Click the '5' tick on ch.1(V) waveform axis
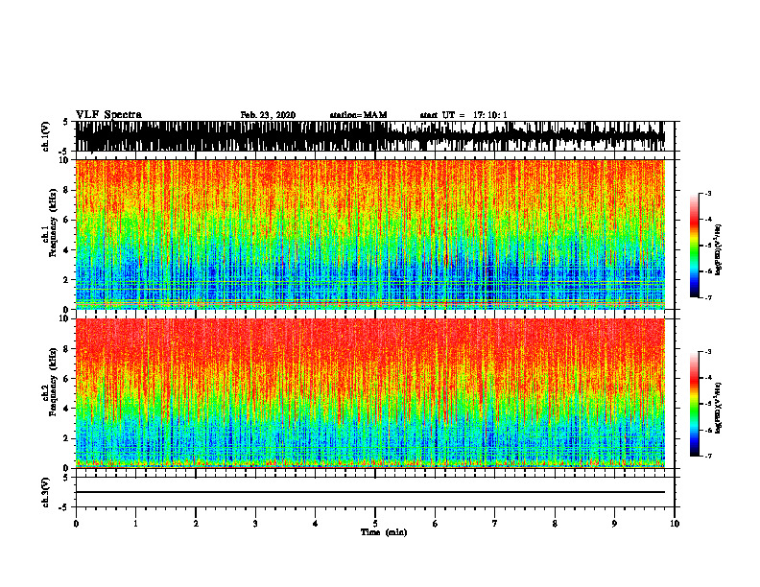The height and width of the screenshot is (587, 760). point(65,123)
